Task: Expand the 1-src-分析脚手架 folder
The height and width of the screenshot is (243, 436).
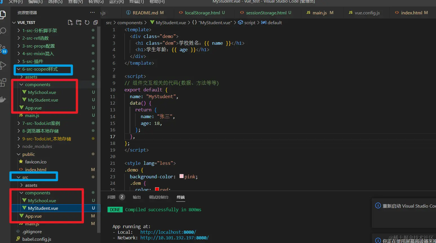Action: coord(19,30)
